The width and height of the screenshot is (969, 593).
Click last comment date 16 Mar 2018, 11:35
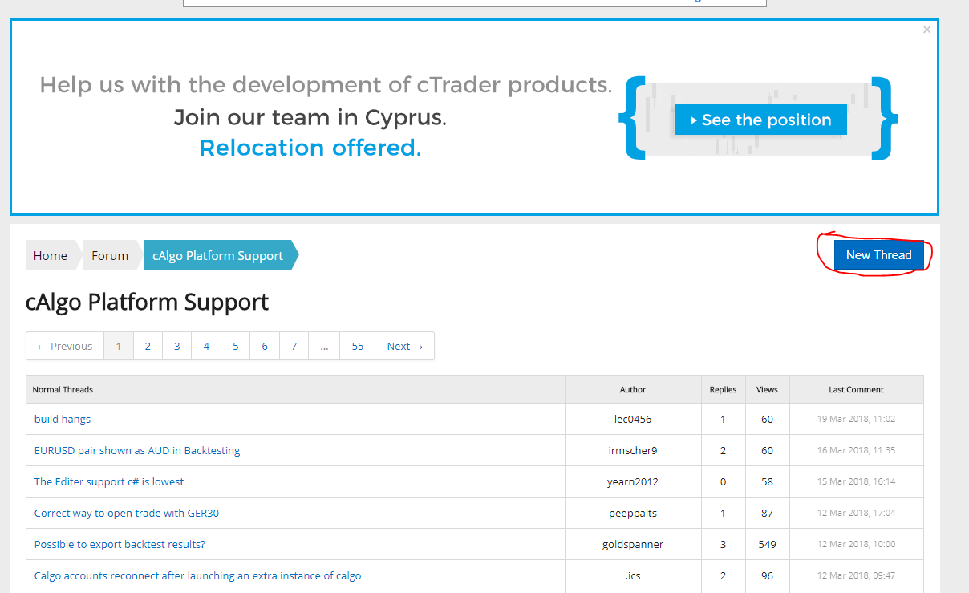856,450
